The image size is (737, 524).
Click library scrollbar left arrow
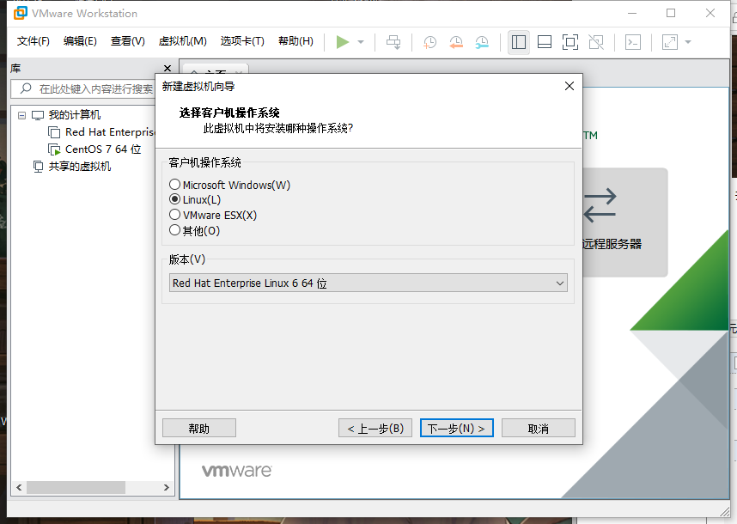point(19,487)
